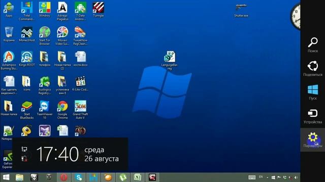
Task: Click the Пуск start charm
Action: [313, 92]
